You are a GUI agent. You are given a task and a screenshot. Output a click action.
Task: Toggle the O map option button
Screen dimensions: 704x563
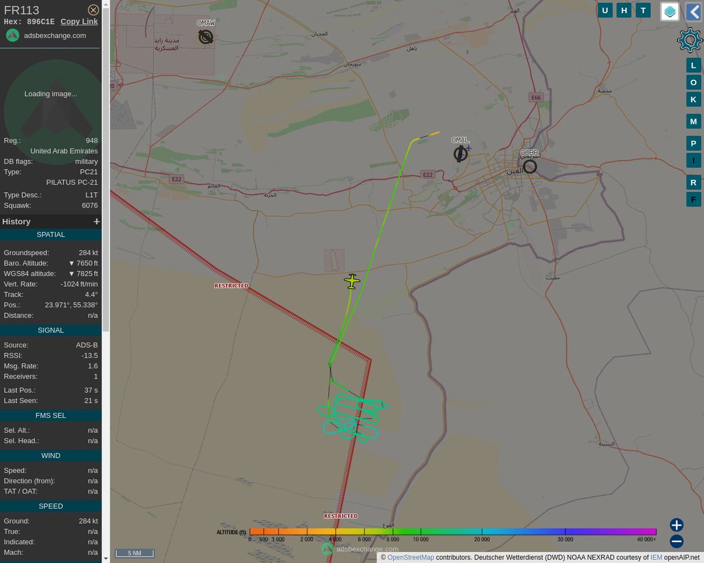coord(693,82)
